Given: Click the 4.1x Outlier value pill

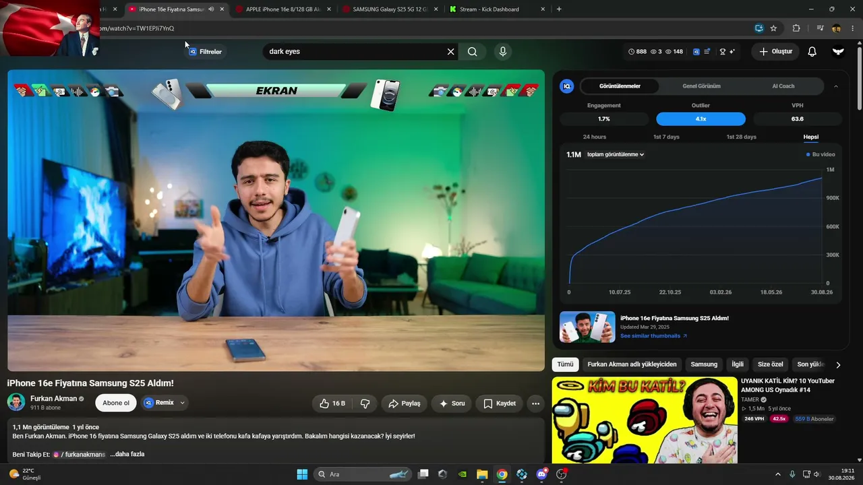Looking at the screenshot, I should pos(701,119).
